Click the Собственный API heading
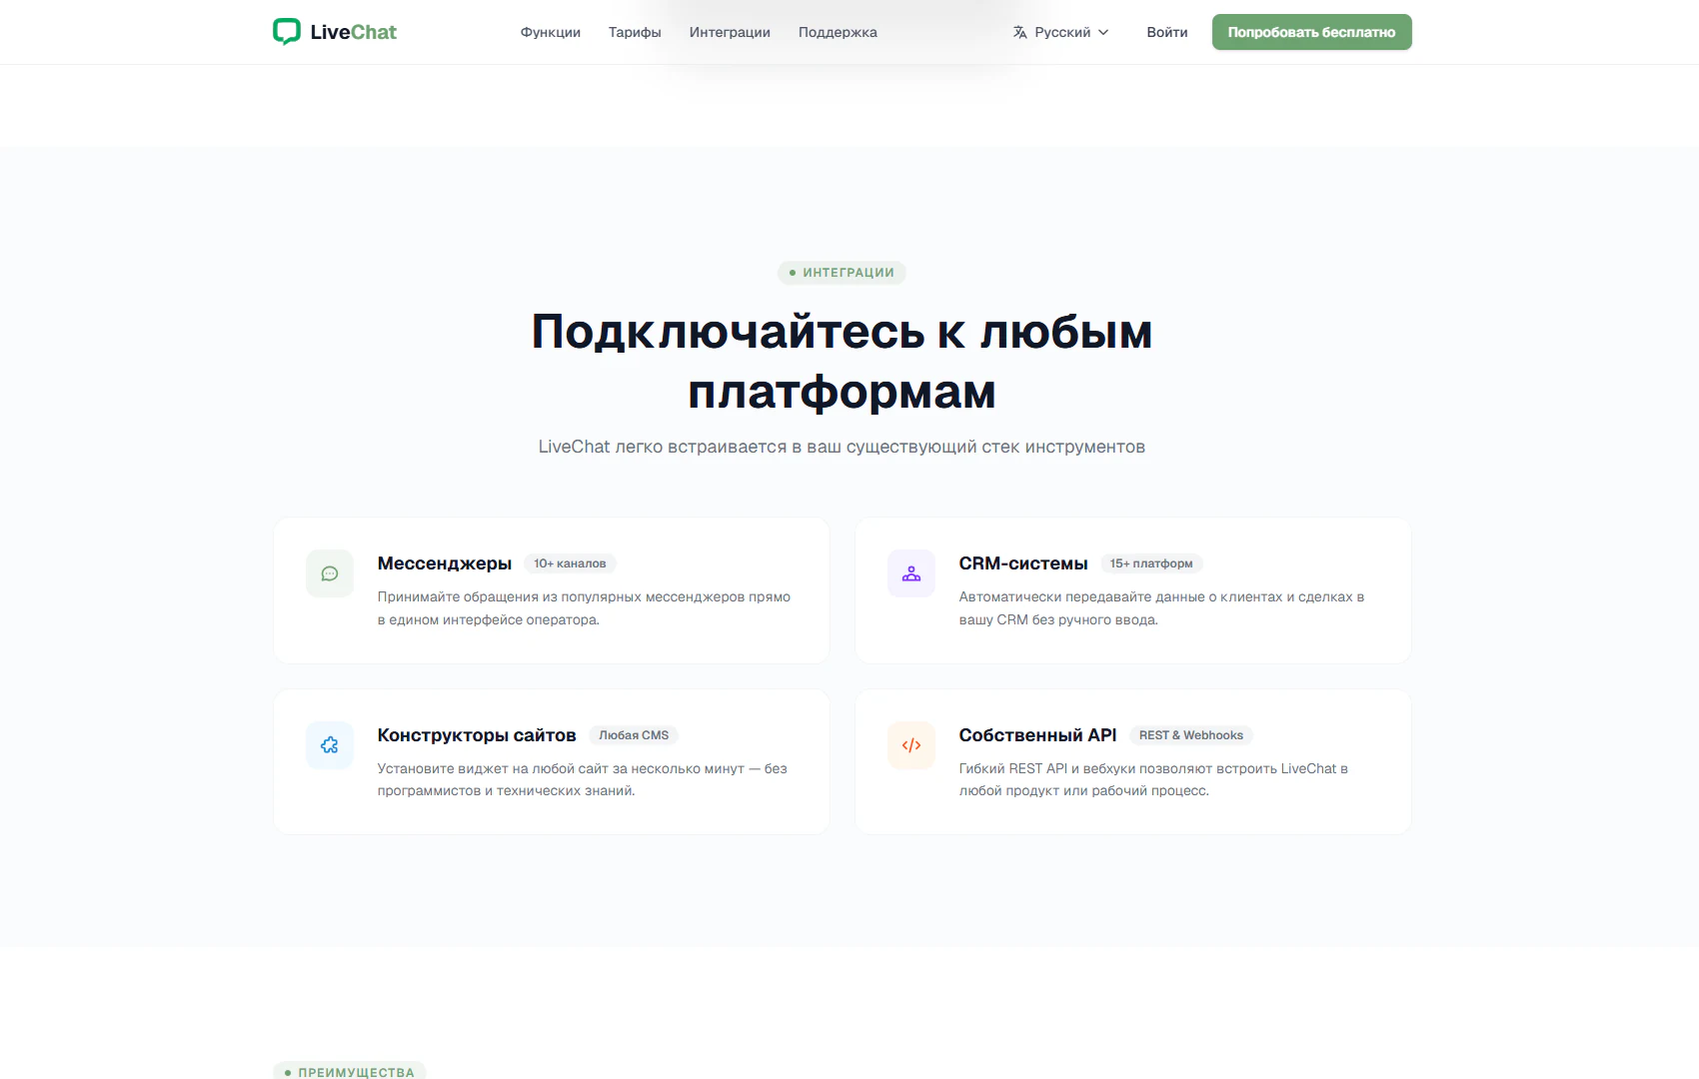The height and width of the screenshot is (1079, 1699). pos(1037,735)
